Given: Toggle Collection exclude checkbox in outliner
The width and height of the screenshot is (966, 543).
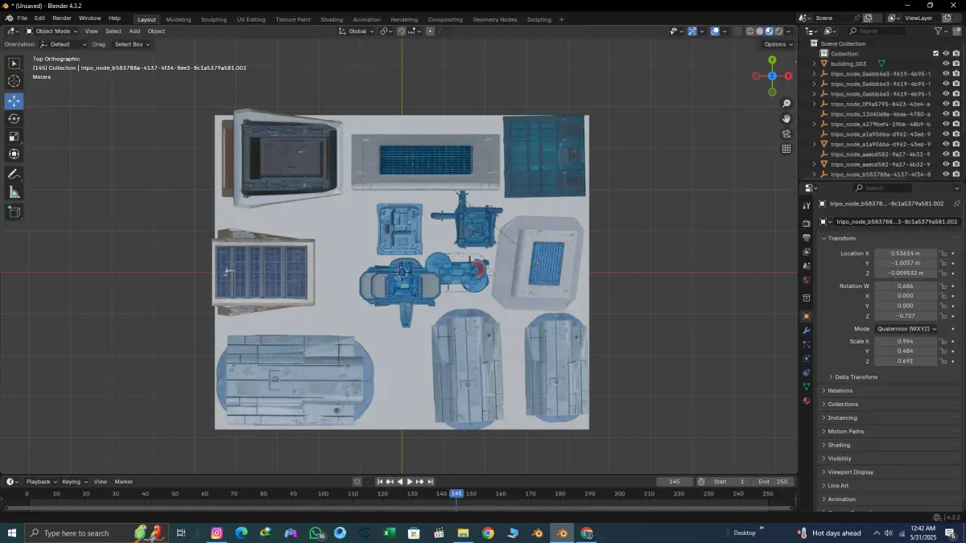Looking at the screenshot, I should pyautogui.click(x=935, y=54).
